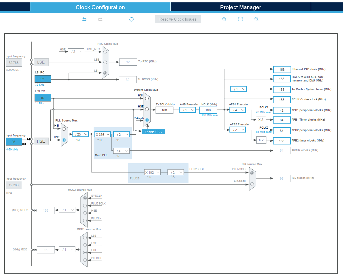Open the PLL multiplier X 336 dropdown
The height and width of the screenshot is (277, 343).
(103, 135)
